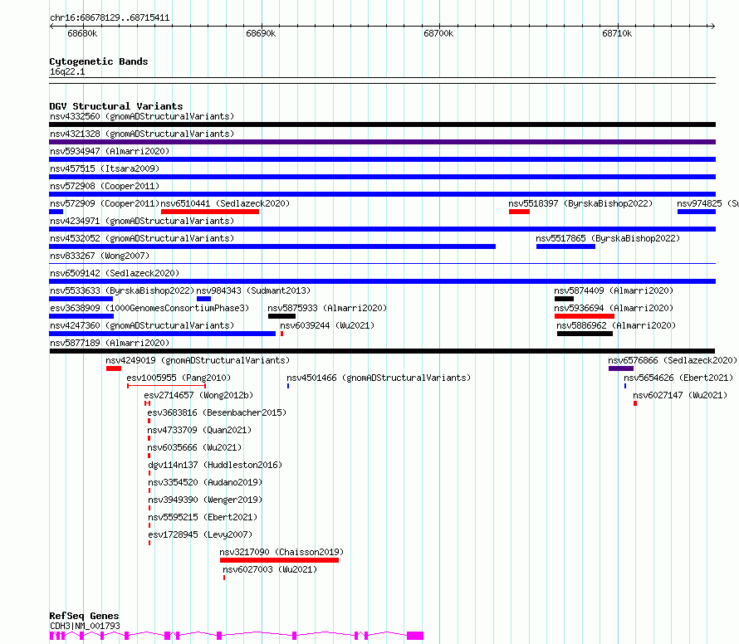Click the nsv4532052 blue variant bar
The width and height of the screenshot is (739, 644).
pyautogui.click(x=272, y=246)
